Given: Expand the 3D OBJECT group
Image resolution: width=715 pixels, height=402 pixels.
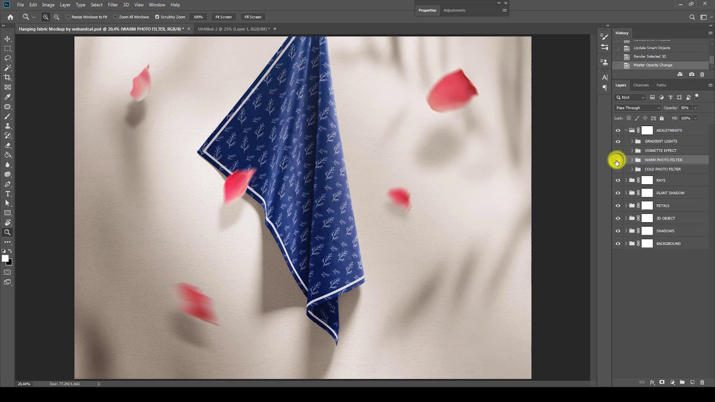Looking at the screenshot, I should pos(626,218).
